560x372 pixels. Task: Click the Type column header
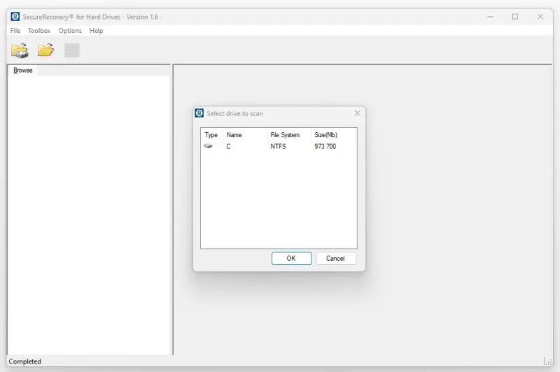[211, 135]
